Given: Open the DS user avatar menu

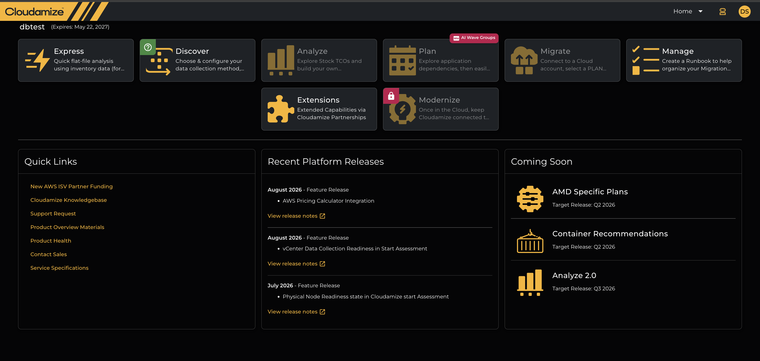Looking at the screenshot, I should pos(744,12).
